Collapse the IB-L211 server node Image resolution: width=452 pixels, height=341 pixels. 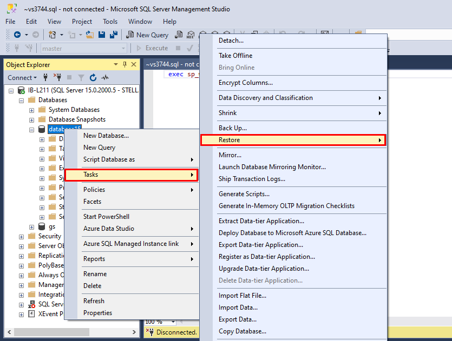pyautogui.click(x=11, y=91)
